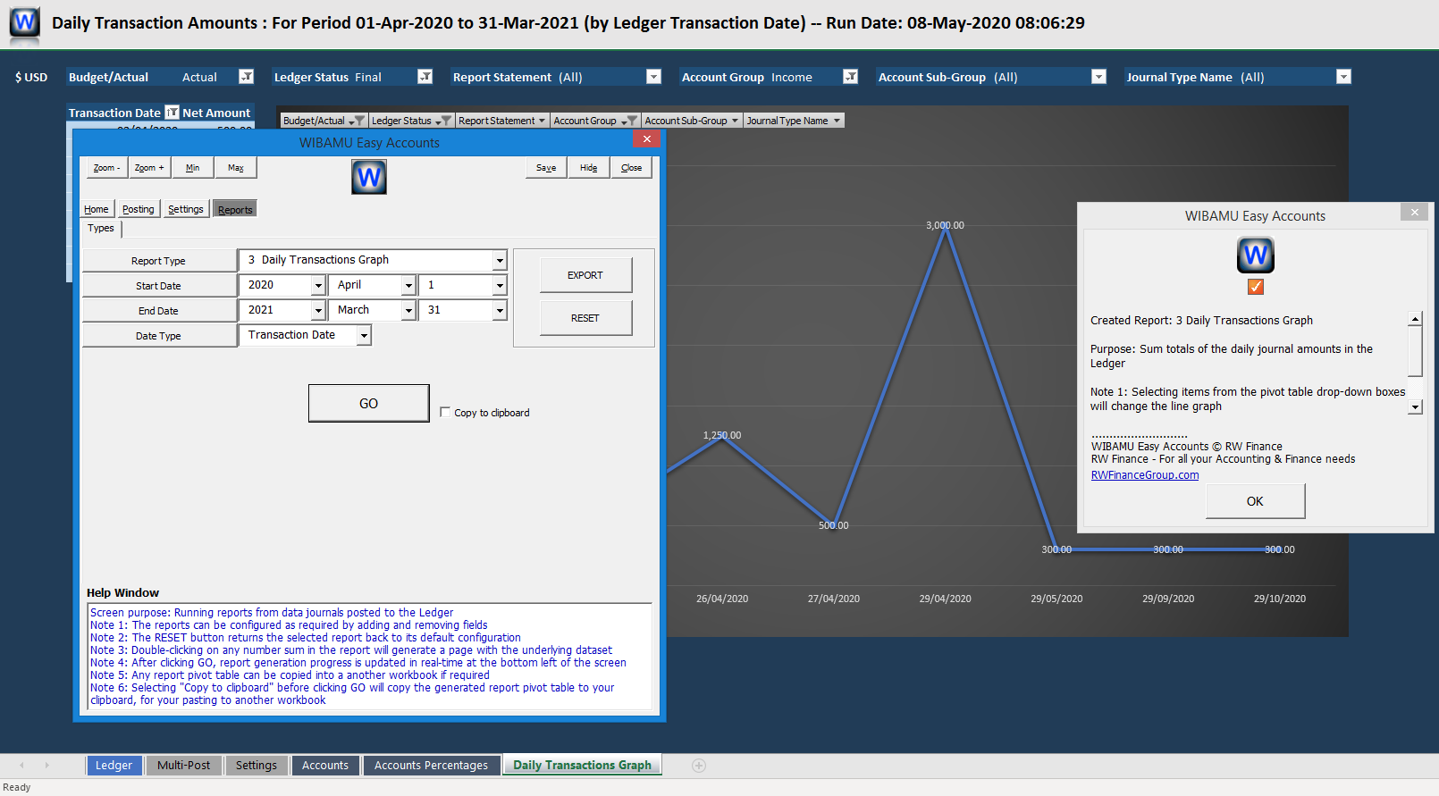Viewport: 1439px width, 796px height.
Task: Click the Max button
Action: click(x=235, y=168)
